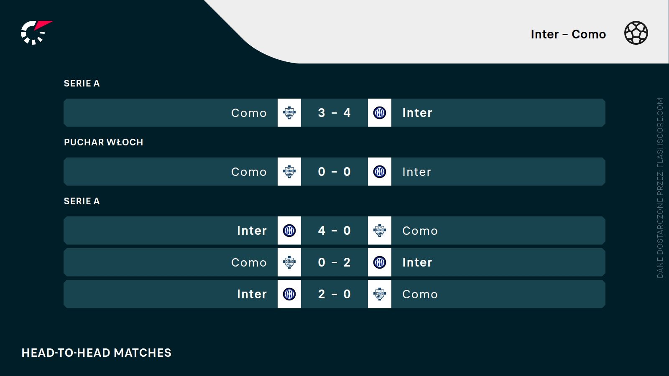The width and height of the screenshot is (669, 376).
Task: Click the Flashscore logo in the top corner
Action: [x=36, y=33]
